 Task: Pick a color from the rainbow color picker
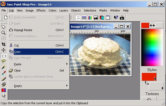click(152, 47)
